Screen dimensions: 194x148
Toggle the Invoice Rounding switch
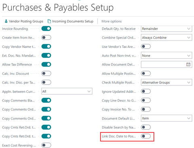tap(46, 28)
